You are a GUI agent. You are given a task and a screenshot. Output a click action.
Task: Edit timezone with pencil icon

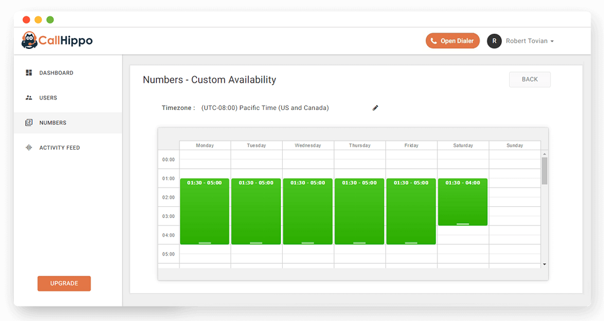tap(375, 108)
